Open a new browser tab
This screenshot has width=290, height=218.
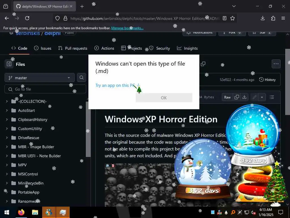82,7
